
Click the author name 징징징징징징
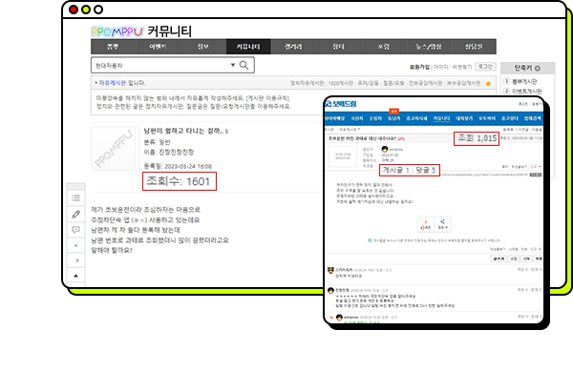pyautogui.click(x=177, y=153)
